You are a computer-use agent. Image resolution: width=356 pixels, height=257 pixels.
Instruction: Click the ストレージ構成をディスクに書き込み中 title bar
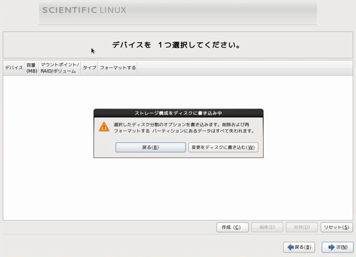click(x=178, y=113)
